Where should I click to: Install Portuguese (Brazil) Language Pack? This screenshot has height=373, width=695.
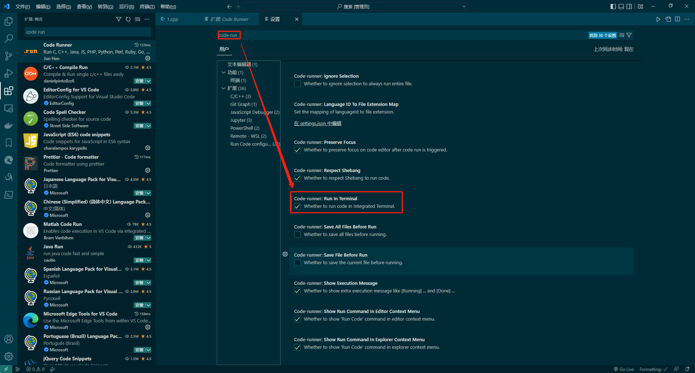[139, 350]
